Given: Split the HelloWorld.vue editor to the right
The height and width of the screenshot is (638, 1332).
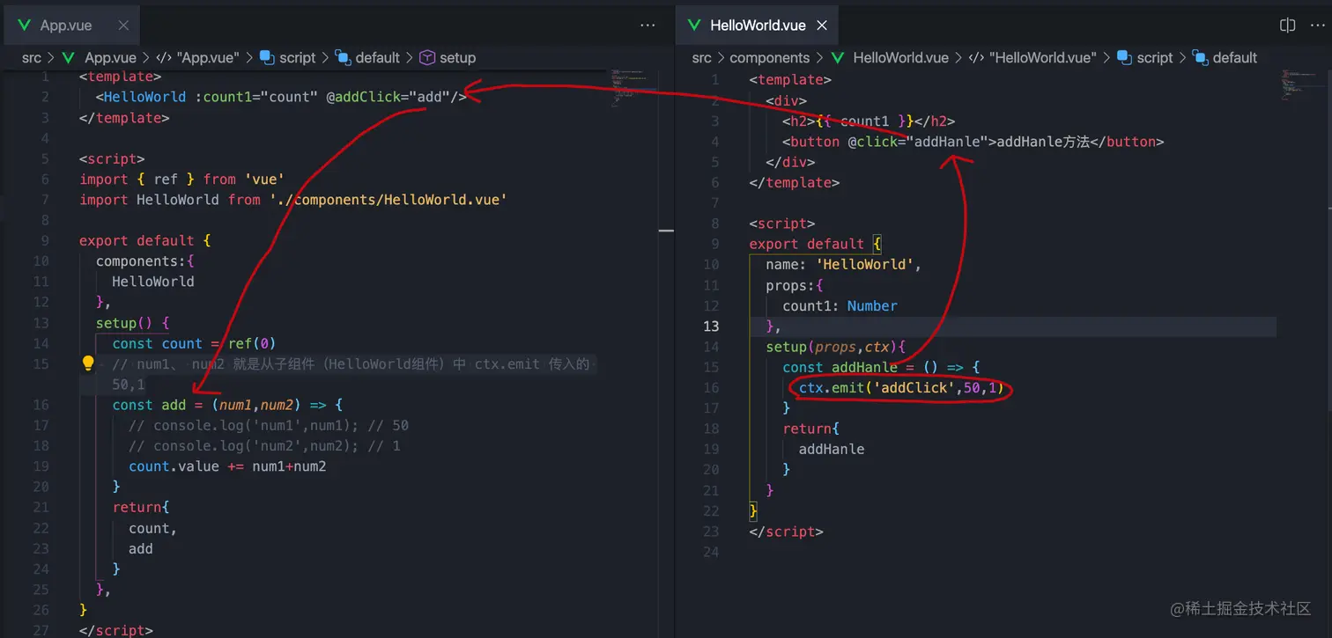Looking at the screenshot, I should 1287,26.
